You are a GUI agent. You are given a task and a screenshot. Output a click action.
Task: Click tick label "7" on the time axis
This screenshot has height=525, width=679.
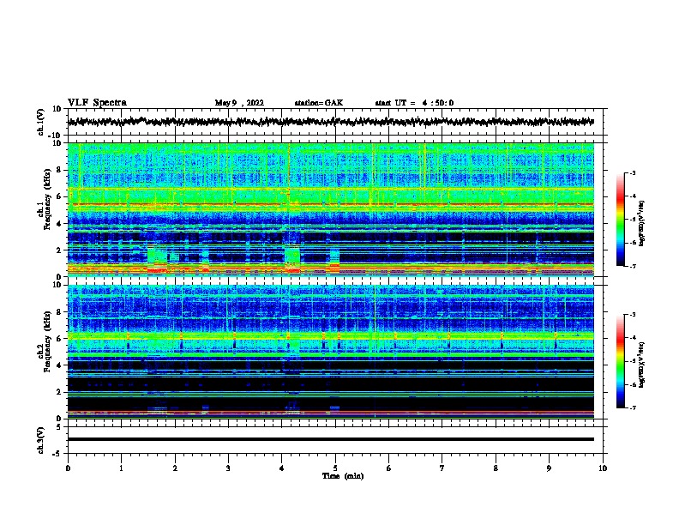[x=442, y=468]
